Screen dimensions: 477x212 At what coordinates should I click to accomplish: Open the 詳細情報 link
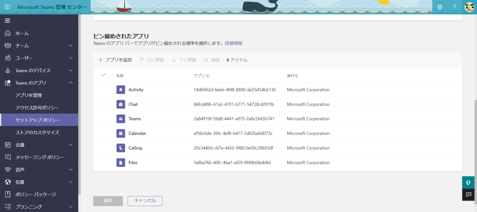[234, 43]
